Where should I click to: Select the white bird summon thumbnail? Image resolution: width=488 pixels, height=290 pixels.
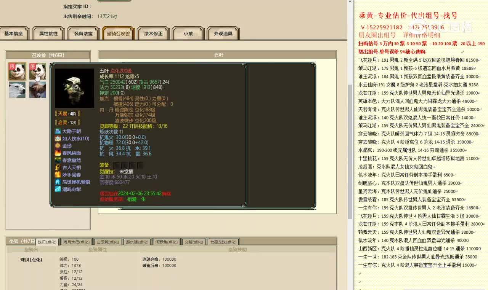point(17,90)
